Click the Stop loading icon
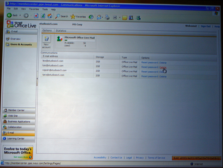This screenshot has height=168, width=223. point(36,16)
